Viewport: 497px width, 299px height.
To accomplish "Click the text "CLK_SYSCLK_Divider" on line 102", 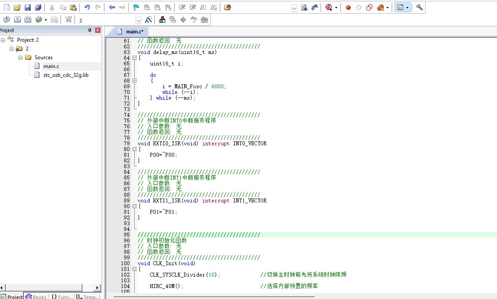I will [177, 275].
